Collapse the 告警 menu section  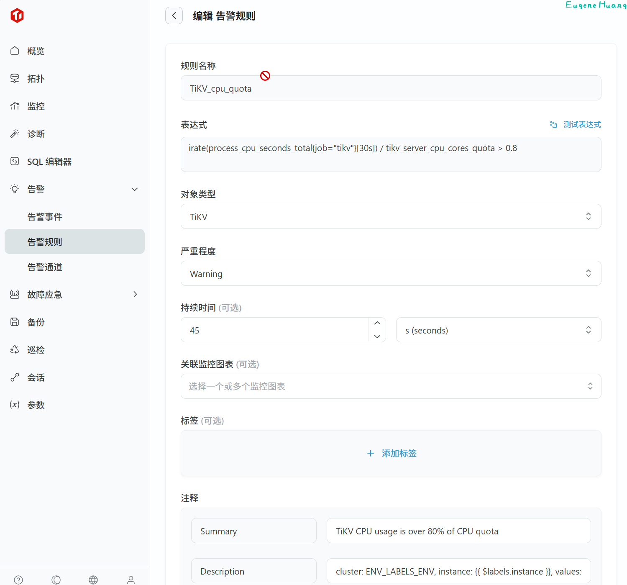click(135, 189)
